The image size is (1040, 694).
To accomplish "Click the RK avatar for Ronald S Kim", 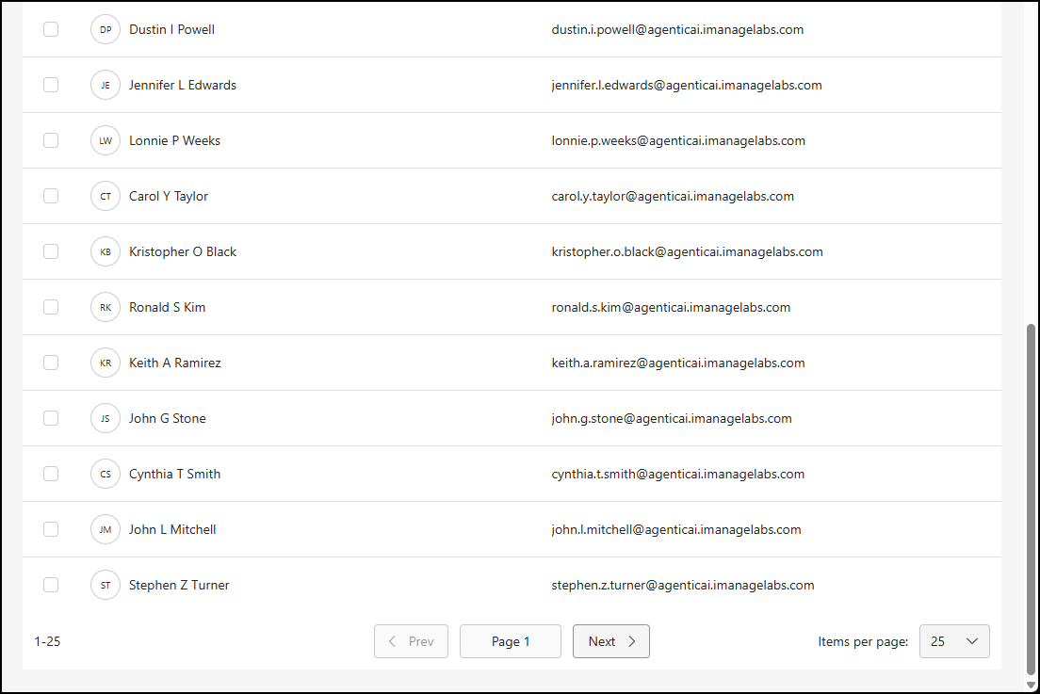I will click(x=106, y=307).
